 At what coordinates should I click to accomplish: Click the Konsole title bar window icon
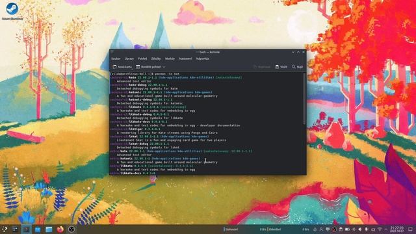[112, 52]
